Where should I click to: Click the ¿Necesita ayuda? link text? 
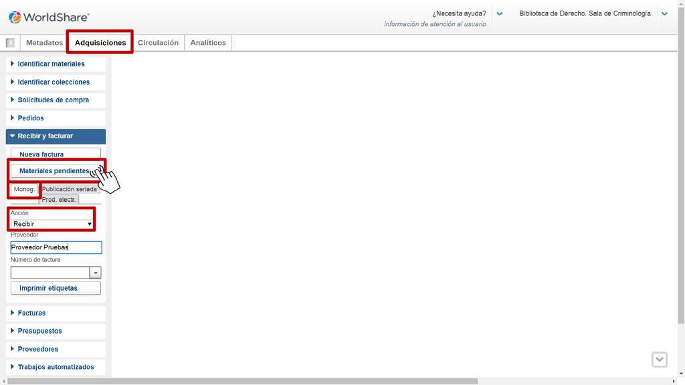tap(459, 13)
